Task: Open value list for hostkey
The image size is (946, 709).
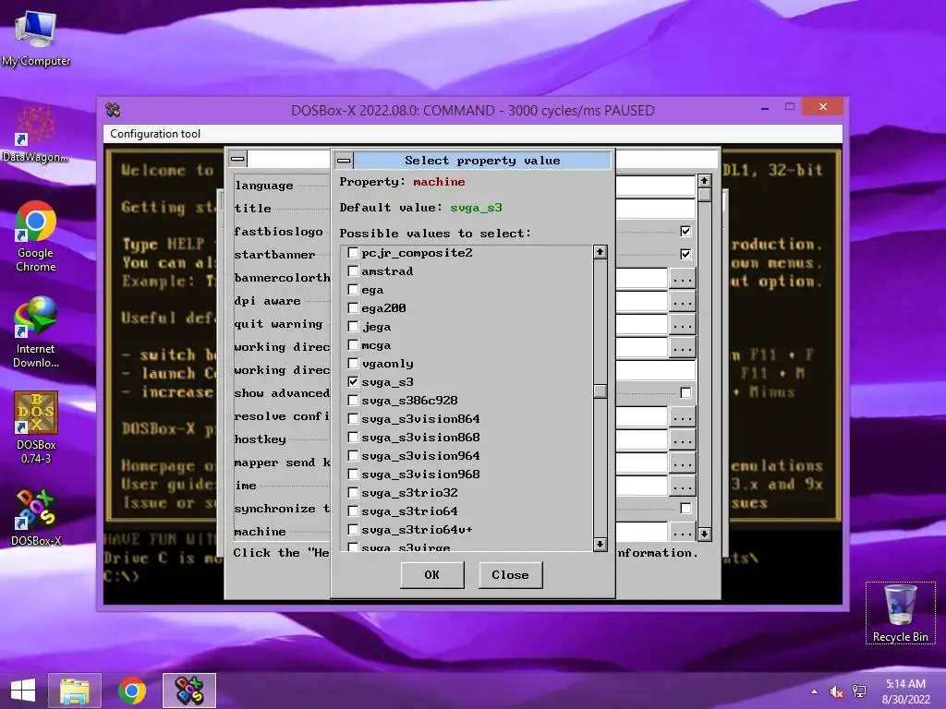Action: pos(683,439)
